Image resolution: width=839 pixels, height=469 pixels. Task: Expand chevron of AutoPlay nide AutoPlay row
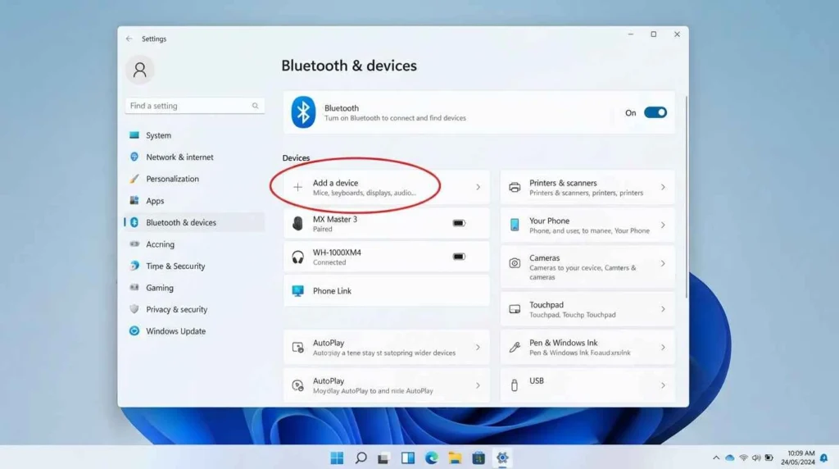478,385
